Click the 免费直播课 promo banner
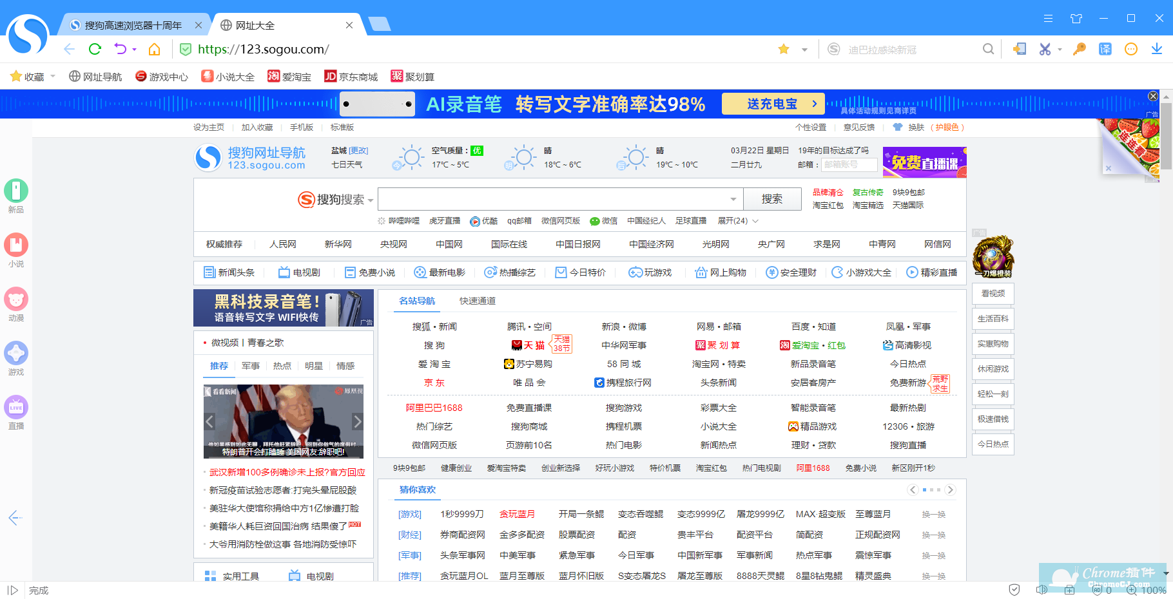The image size is (1173, 599). (x=925, y=162)
